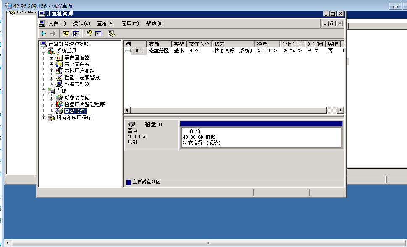Screen dimensions: 407x247
Task: Click the volume list right scroll arrow
Action: click(340, 110)
